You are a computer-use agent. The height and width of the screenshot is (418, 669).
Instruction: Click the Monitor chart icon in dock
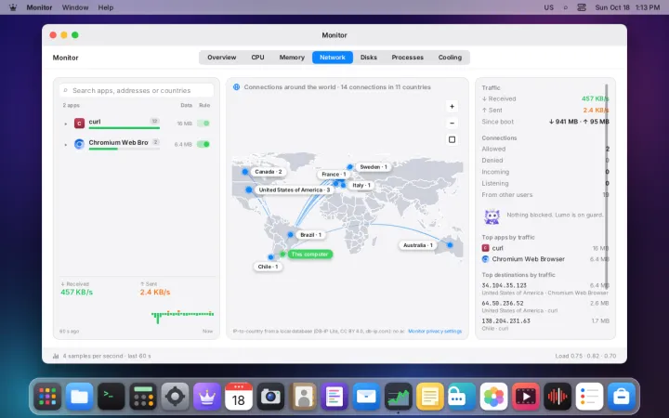pyautogui.click(x=398, y=397)
